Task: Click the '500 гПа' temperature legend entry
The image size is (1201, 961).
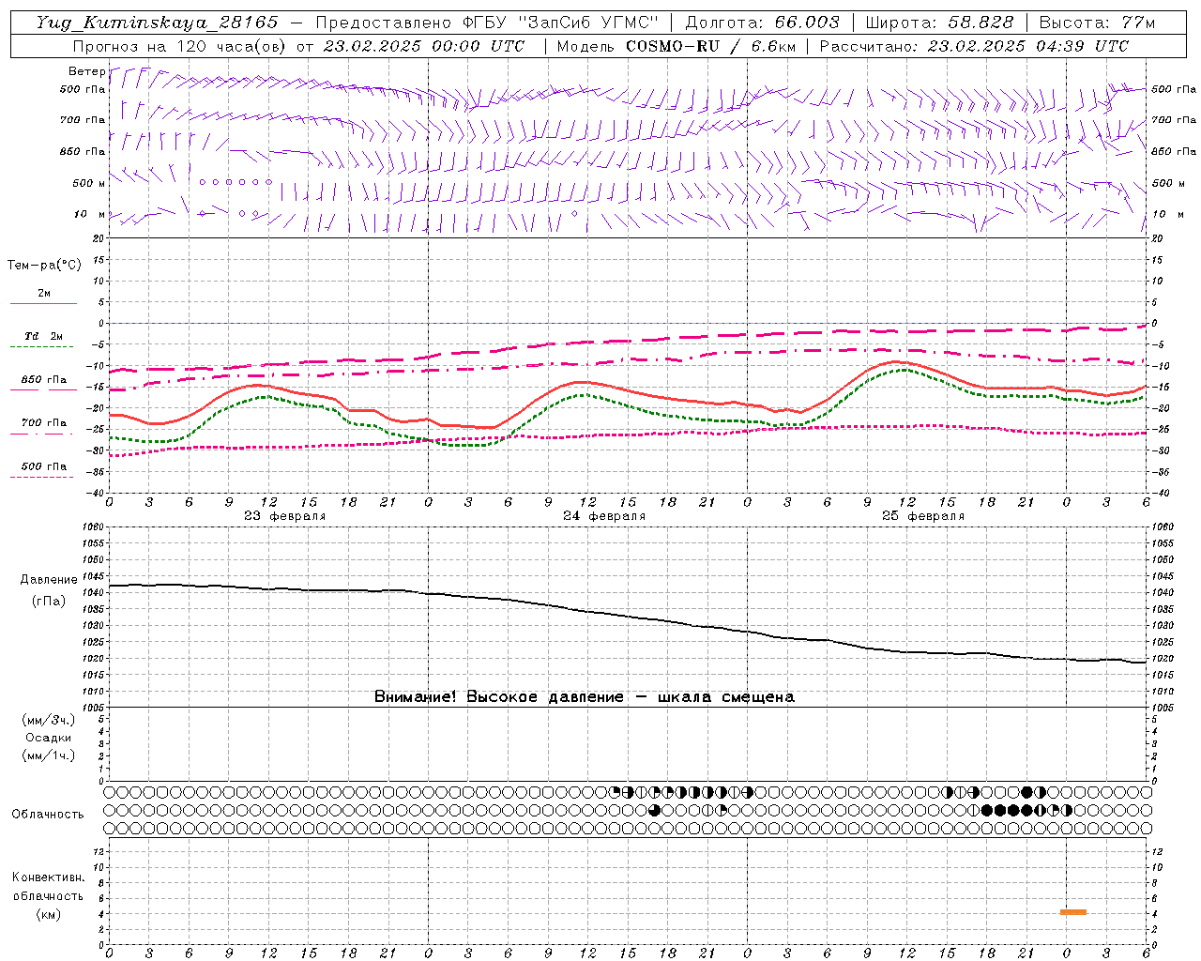Action: (44, 466)
